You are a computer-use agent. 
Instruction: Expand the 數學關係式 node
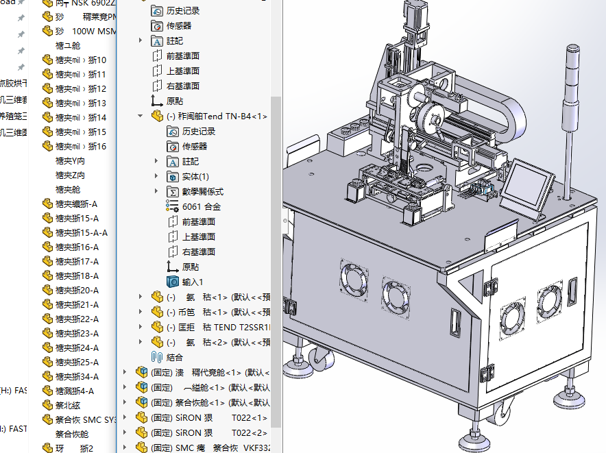[156, 191]
